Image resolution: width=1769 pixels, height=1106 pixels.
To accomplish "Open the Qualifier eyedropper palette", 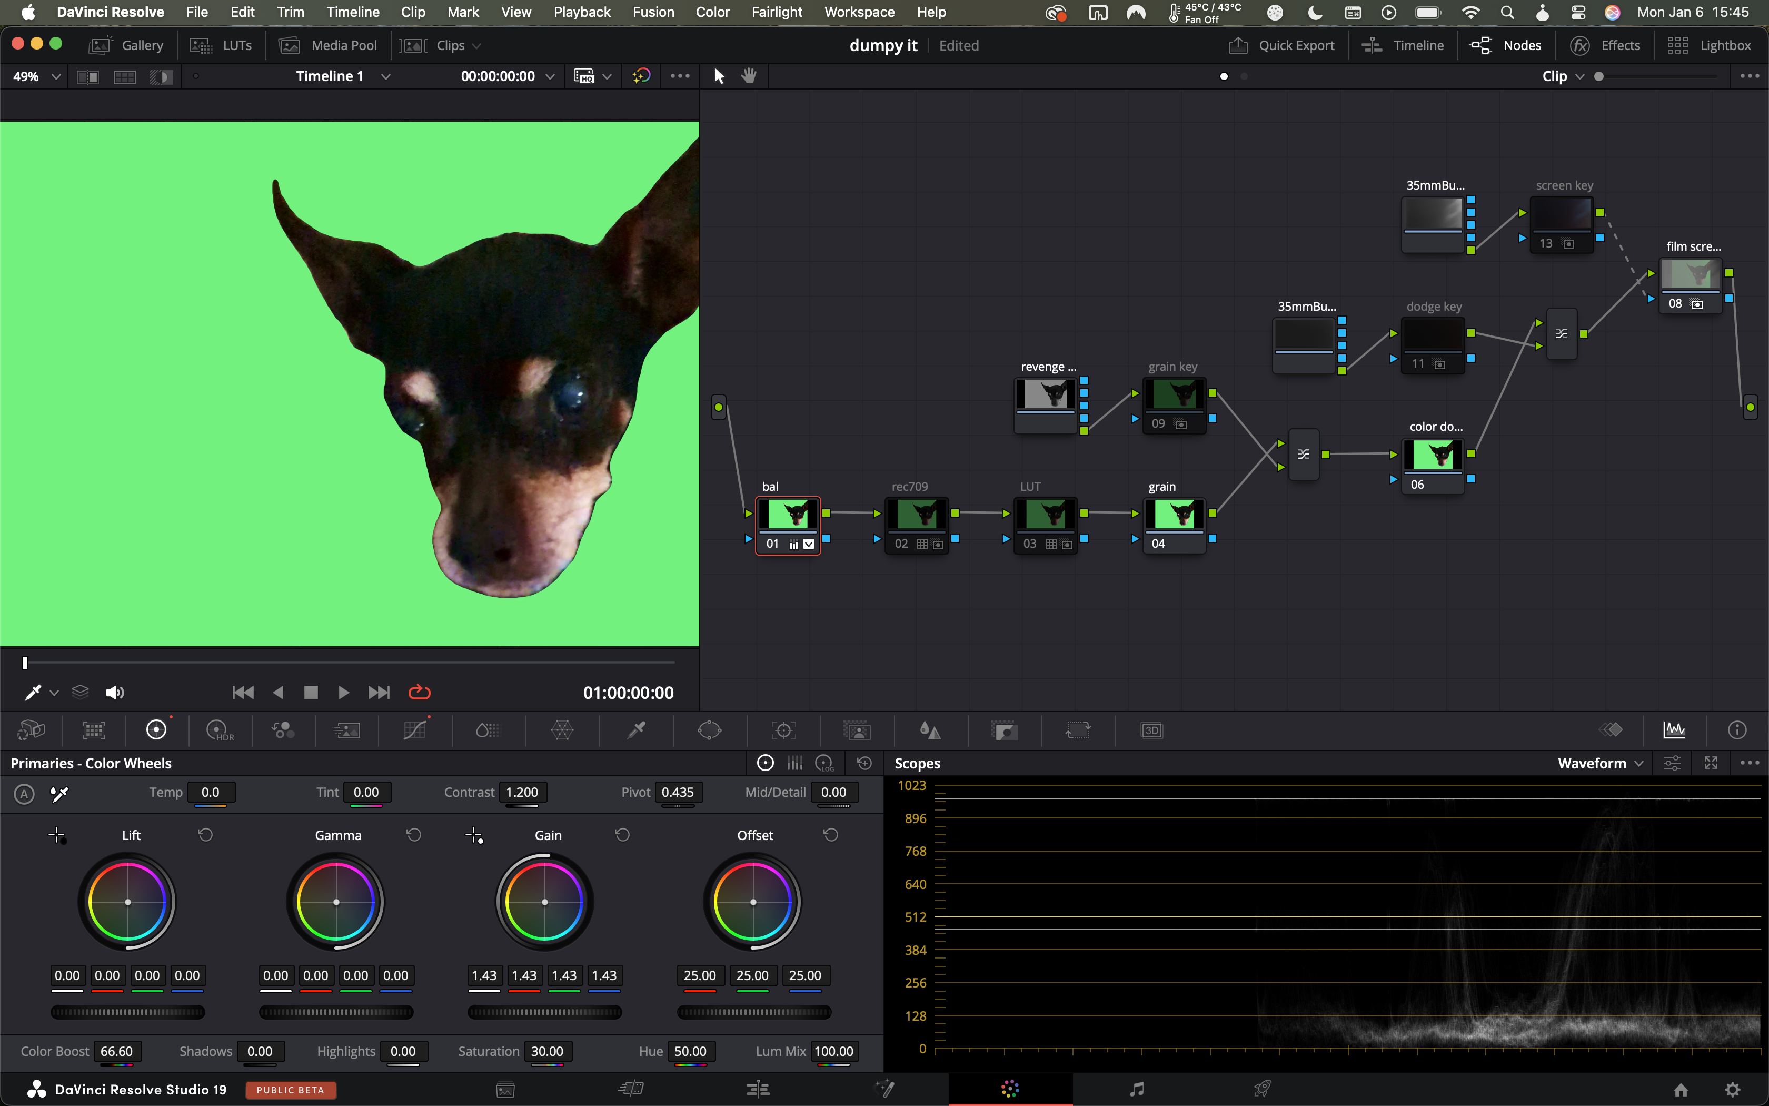I will tap(637, 730).
